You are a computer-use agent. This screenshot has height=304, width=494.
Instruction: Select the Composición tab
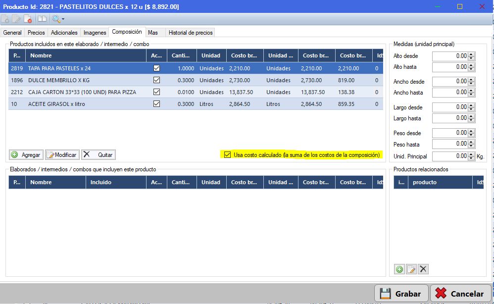pos(127,32)
